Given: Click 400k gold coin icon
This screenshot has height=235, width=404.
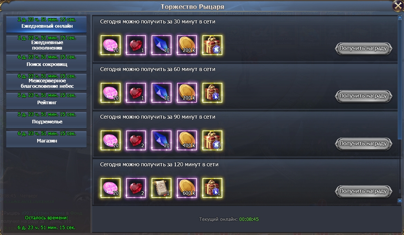Looking at the screenshot, I should point(187,141).
